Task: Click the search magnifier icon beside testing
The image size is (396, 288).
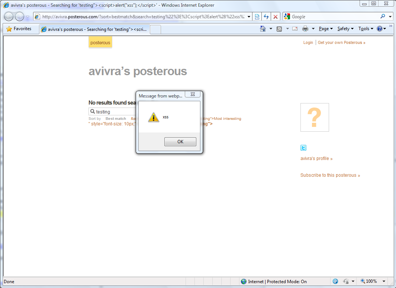Action: pyautogui.click(x=93, y=111)
